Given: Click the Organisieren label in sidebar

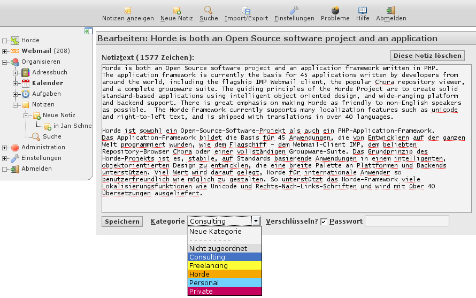Looking at the screenshot, I should [41, 62].
